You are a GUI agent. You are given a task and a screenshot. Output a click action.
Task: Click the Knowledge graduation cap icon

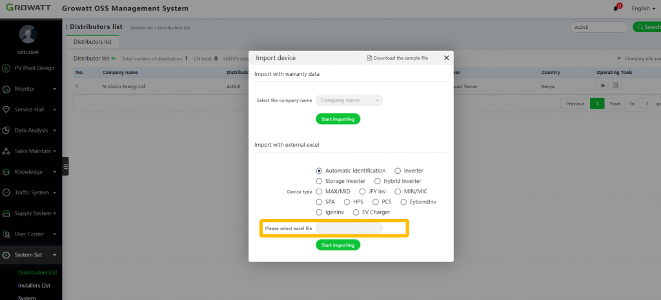click(6, 172)
